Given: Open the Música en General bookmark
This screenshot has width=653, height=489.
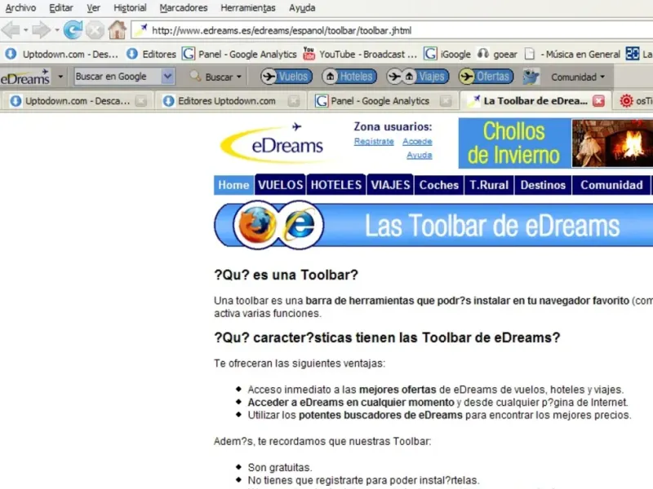Looking at the screenshot, I should pyautogui.click(x=572, y=54).
